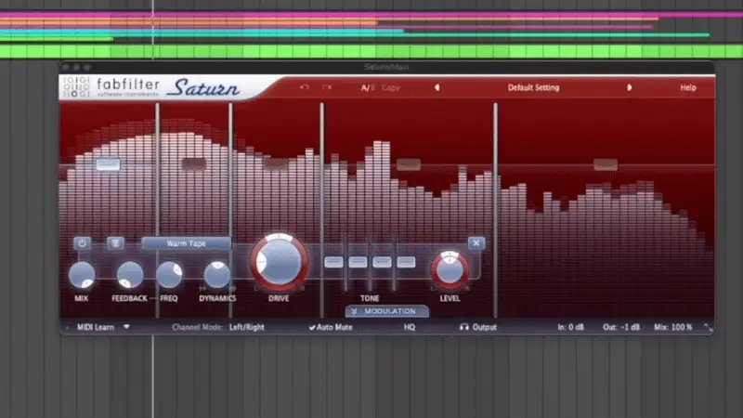
Task: Change Channel Mode Left/Right setting
Action: (247, 327)
